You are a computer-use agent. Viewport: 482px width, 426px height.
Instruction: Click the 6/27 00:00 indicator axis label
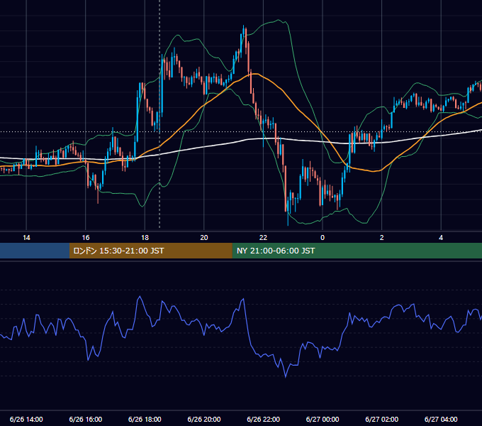click(x=323, y=419)
